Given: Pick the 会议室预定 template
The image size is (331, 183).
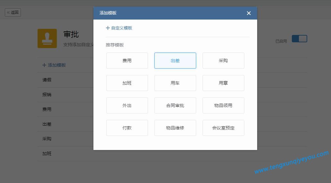Looking at the screenshot, I should [223, 128].
